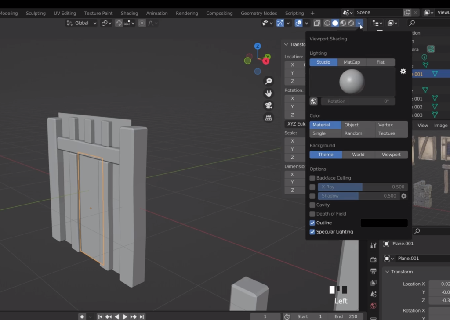Enable Backface Culling checkbox
Image resolution: width=450 pixels, height=320 pixels.
coord(312,178)
